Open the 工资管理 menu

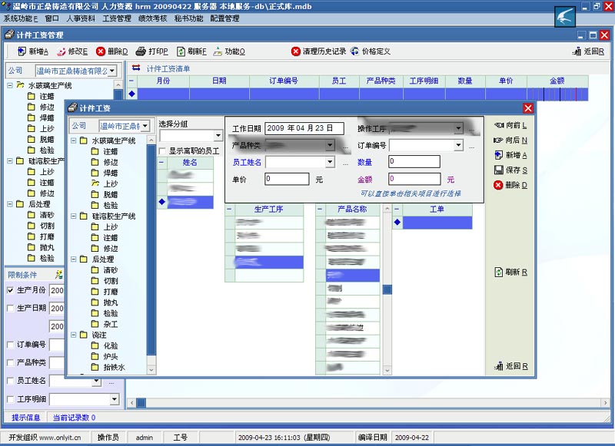pyautogui.click(x=116, y=18)
